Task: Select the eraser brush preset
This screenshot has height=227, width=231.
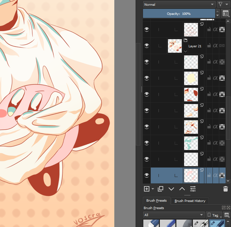Action: (151, 223)
